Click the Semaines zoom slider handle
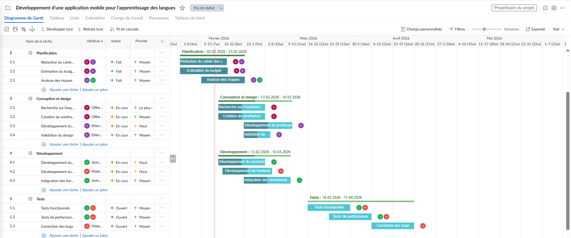This screenshot has height=238, width=571. (484, 29)
